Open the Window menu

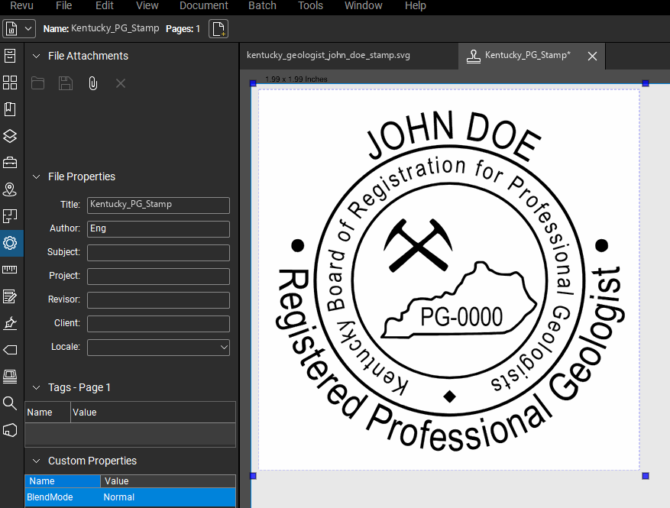(363, 5)
